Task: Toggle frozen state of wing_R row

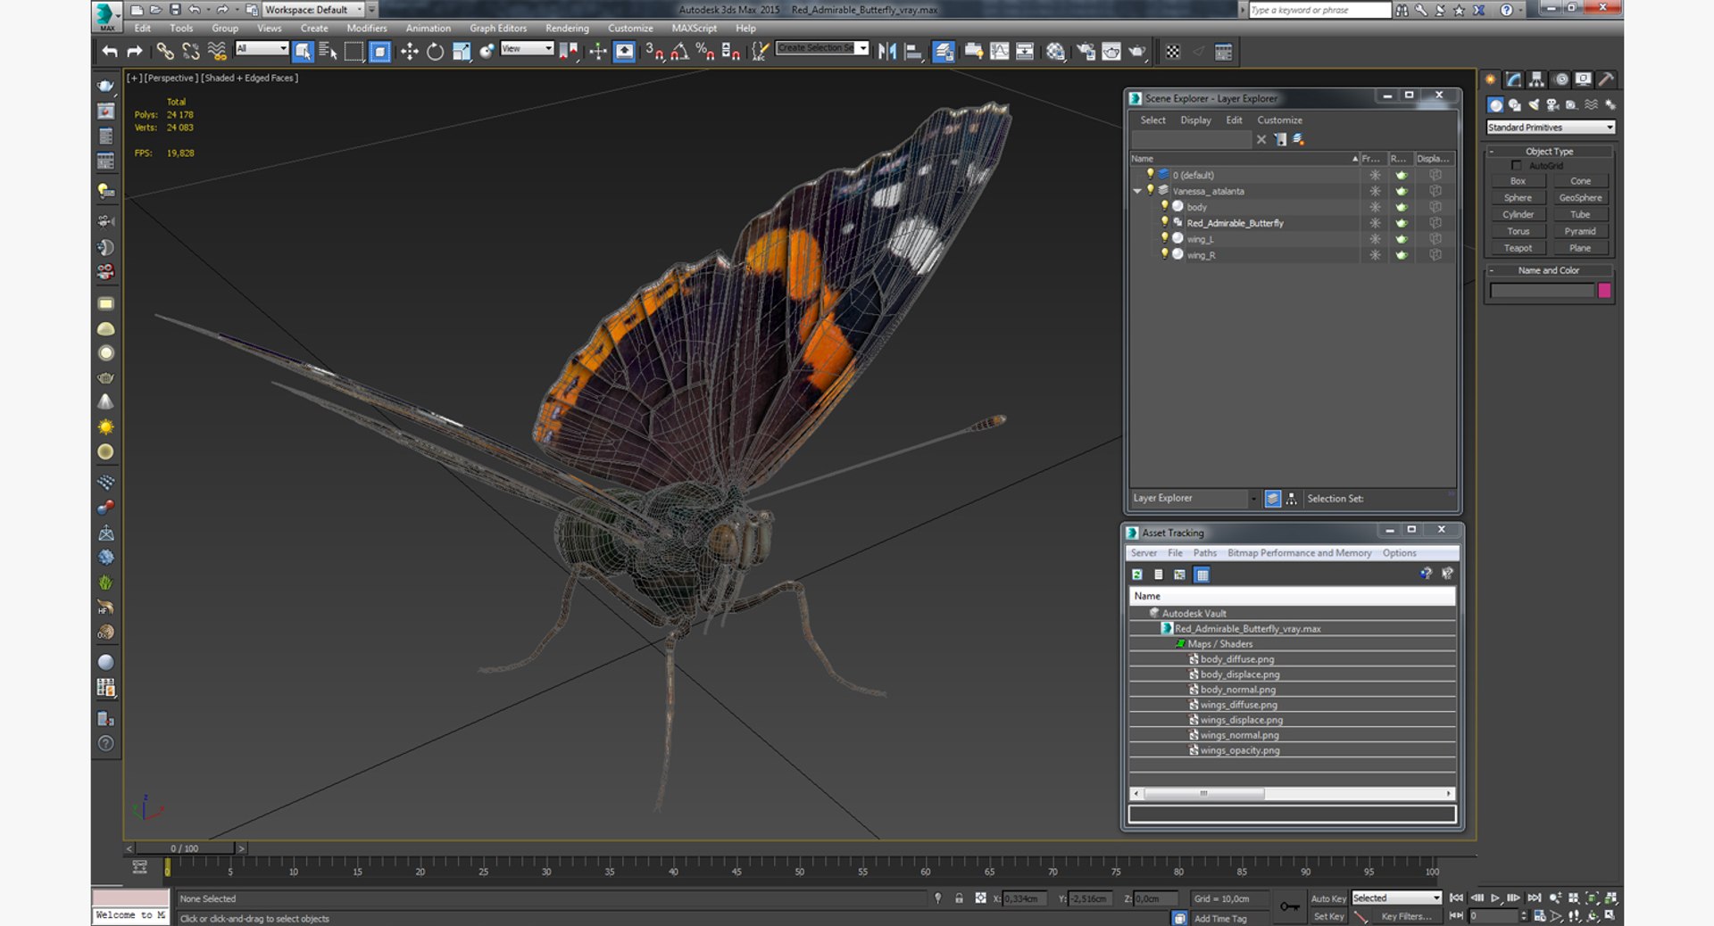Action: pos(1375,255)
